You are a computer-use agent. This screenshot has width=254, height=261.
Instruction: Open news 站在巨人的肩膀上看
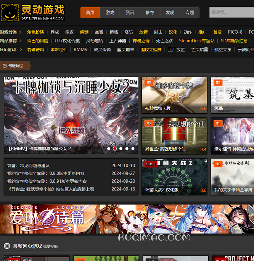[51, 189]
